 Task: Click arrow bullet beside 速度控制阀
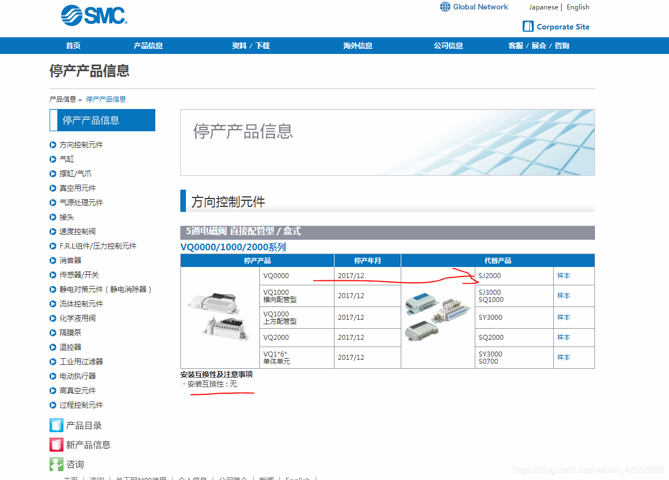point(53,231)
